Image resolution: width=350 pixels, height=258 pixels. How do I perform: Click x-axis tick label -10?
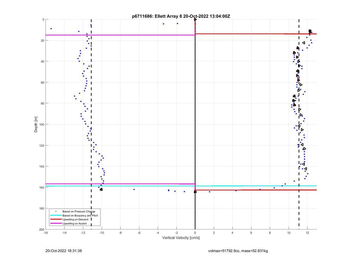101,233
